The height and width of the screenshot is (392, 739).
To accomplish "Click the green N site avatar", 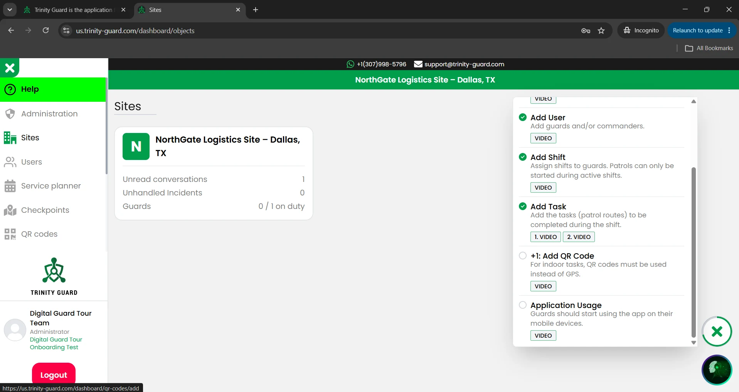I will (x=136, y=146).
